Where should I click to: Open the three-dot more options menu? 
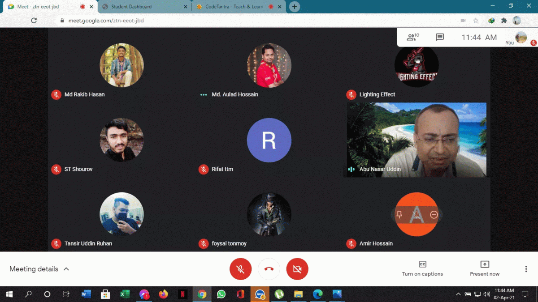coord(525,268)
